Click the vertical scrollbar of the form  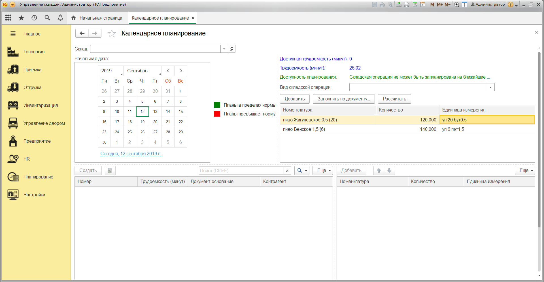tap(539, 139)
